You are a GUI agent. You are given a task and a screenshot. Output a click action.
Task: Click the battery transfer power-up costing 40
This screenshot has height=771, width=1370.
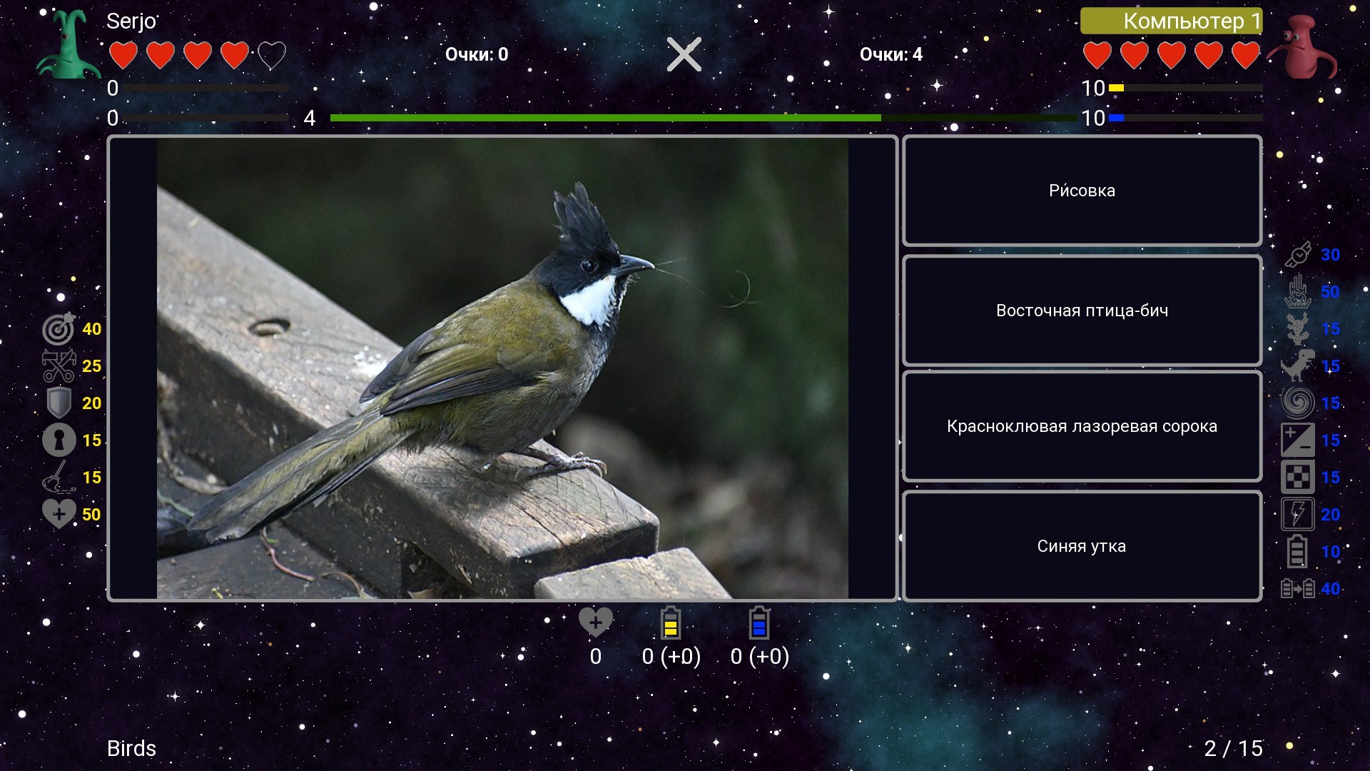point(1298,589)
